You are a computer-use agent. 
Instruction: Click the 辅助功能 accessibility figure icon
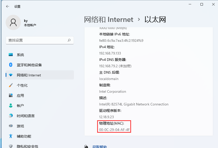tap(11, 136)
